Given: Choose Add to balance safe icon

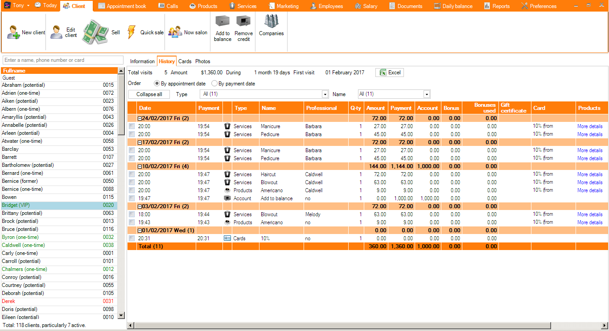Looking at the screenshot, I should (222, 22).
